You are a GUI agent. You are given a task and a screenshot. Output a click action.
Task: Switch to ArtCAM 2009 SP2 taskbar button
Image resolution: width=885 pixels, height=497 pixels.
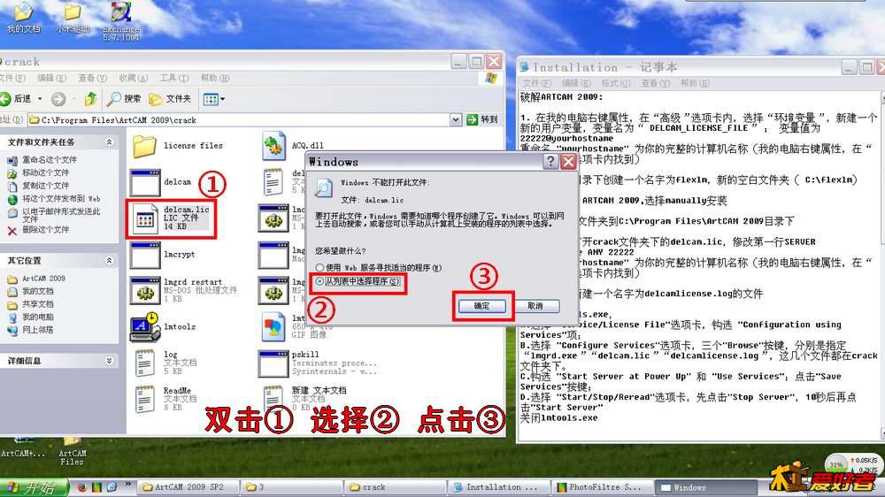click(x=189, y=487)
